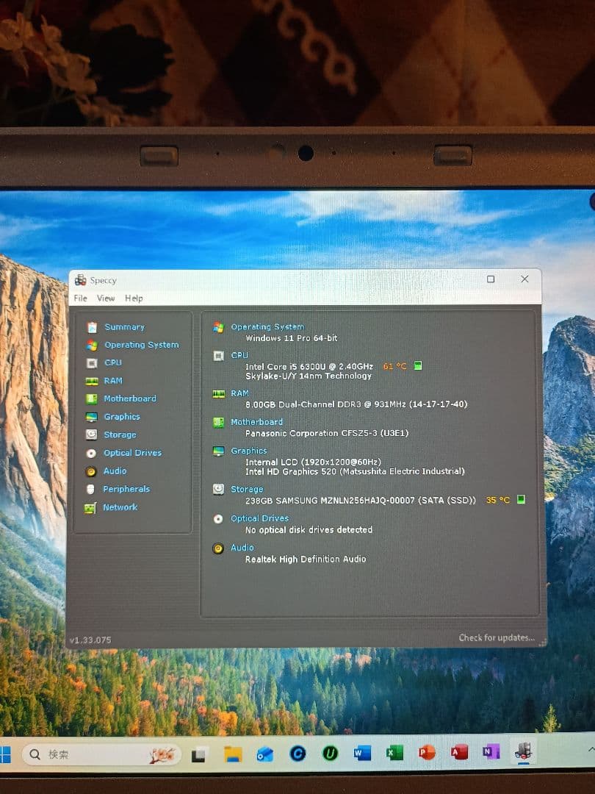The height and width of the screenshot is (794, 595).
Task: Select Operating System in the sidebar
Action: (142, 345)
